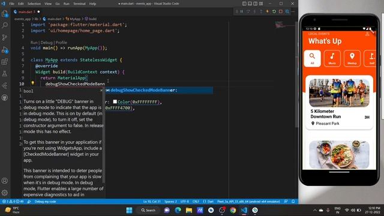This screenshot has height=216, width=384.
Task: Open the widget inspector icon in debug toolbar
Action: 287,11
